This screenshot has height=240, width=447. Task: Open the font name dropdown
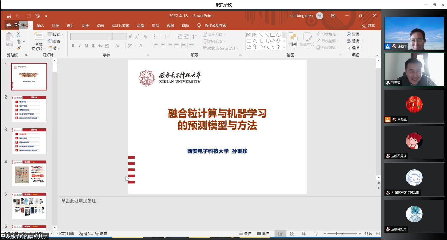(x=110, y=37)
